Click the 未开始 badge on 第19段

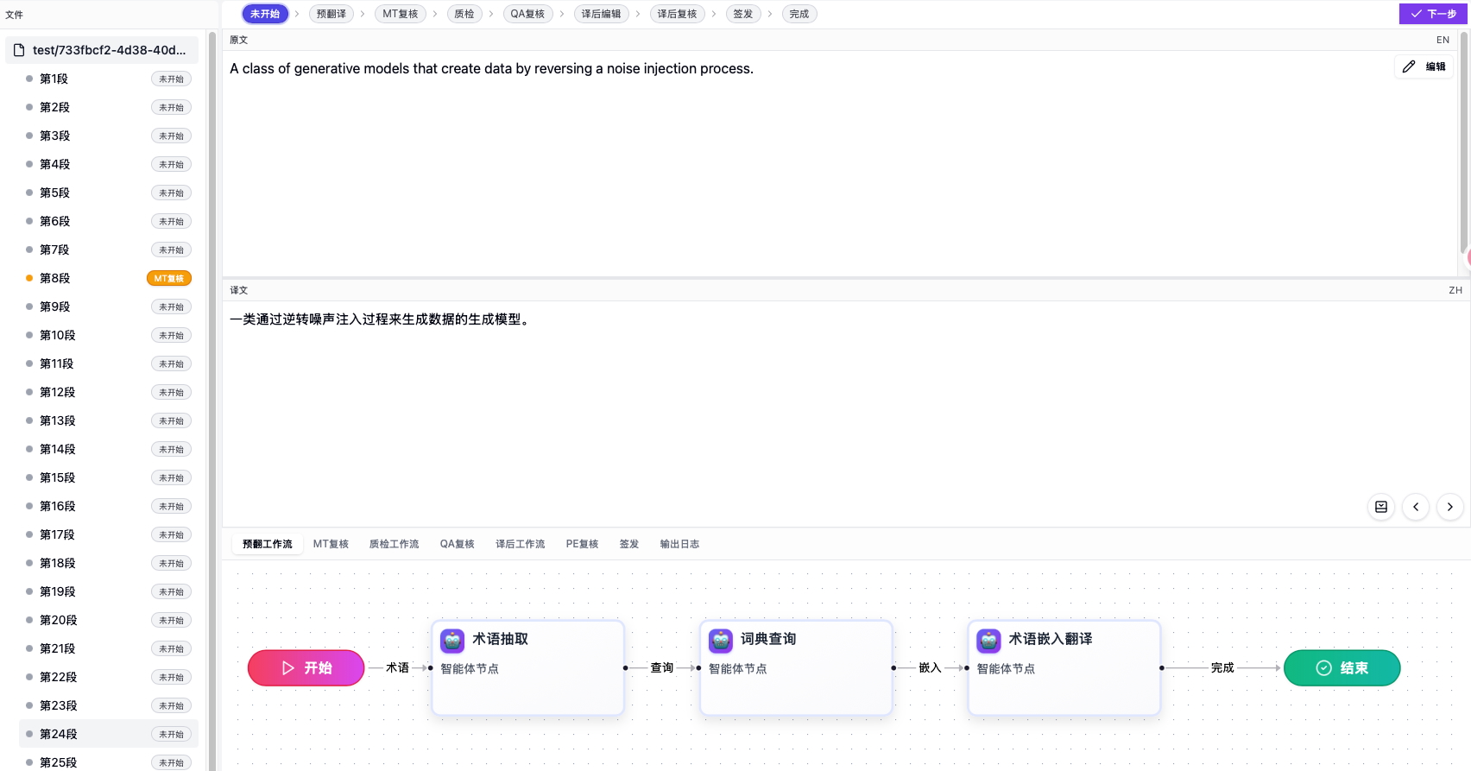pos(171,591)
